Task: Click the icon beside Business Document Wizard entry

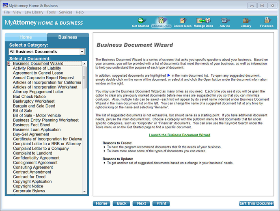Action: [9, 64]
